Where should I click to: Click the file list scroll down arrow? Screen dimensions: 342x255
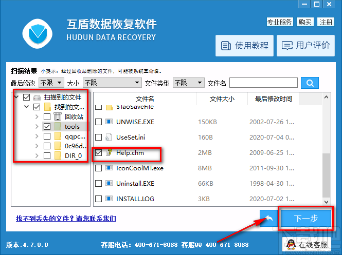326,202
